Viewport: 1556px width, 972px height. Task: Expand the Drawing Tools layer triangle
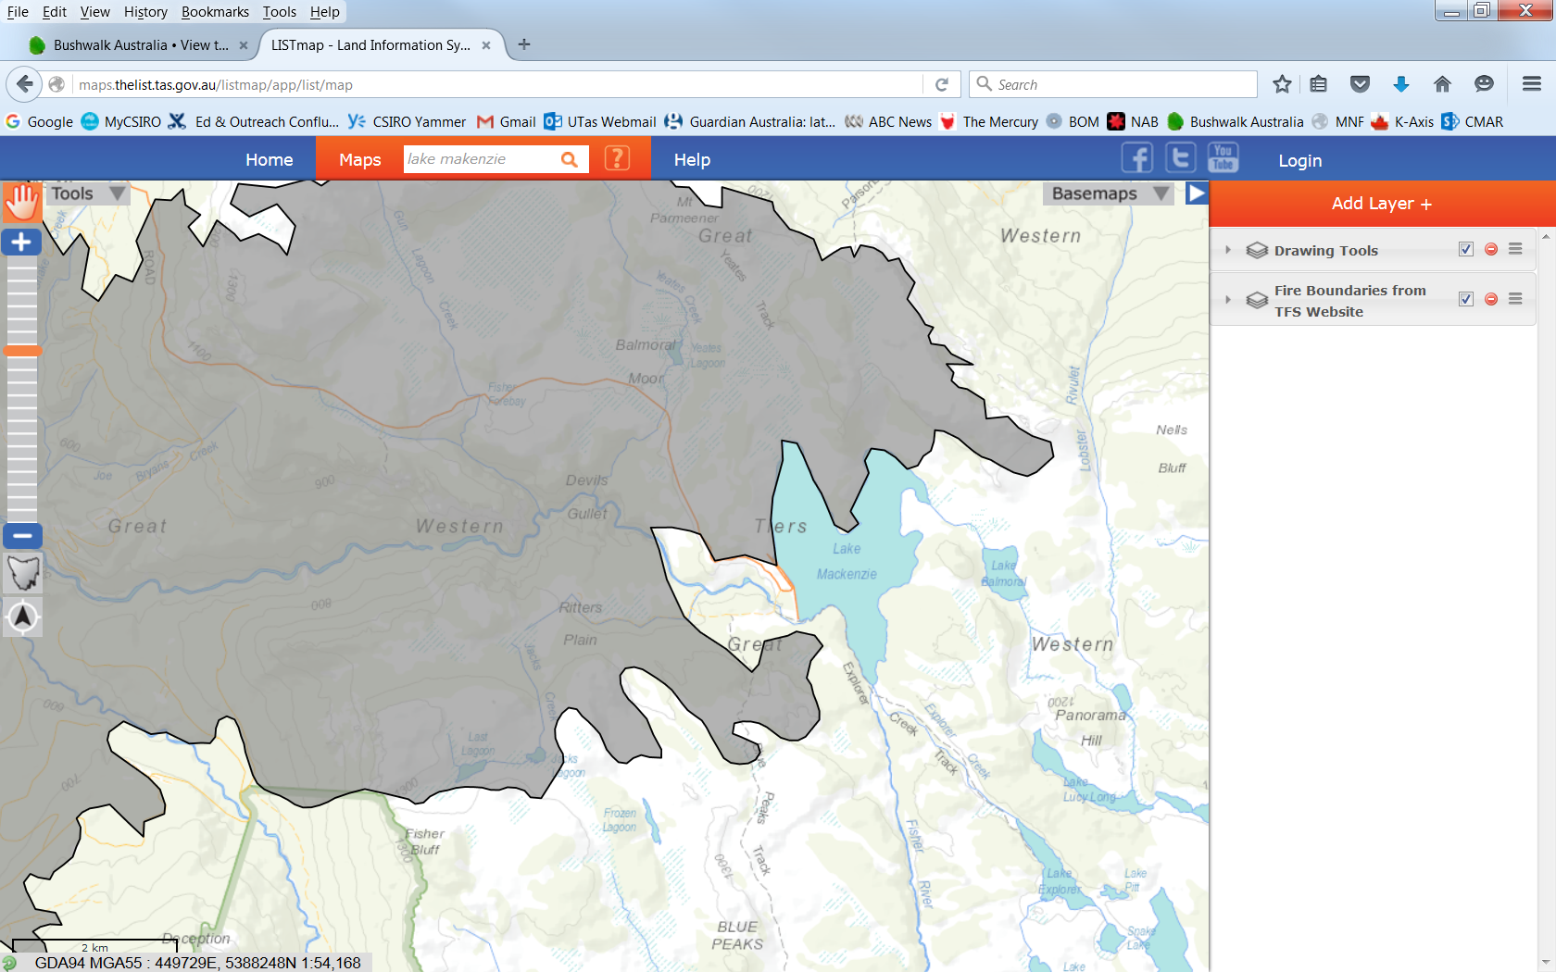click(x=1228, y=250)
